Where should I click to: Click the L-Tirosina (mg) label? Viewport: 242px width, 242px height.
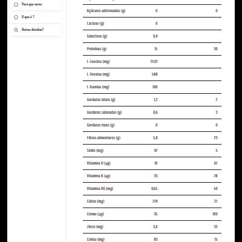tap(98, 74)
